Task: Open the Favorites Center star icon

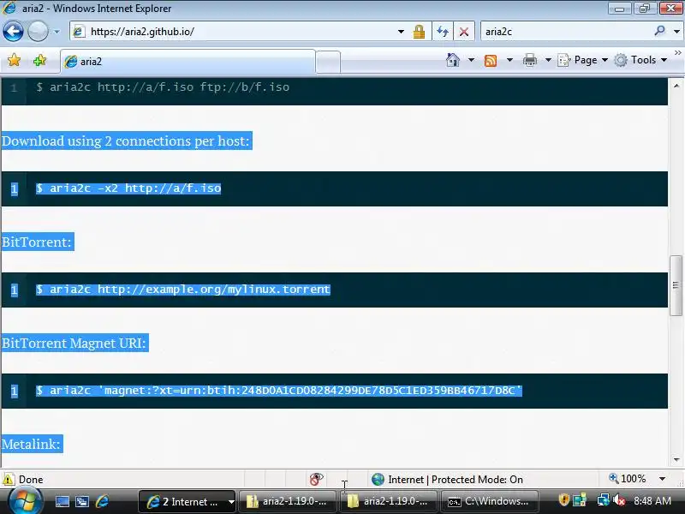Action: click(15, 60)
